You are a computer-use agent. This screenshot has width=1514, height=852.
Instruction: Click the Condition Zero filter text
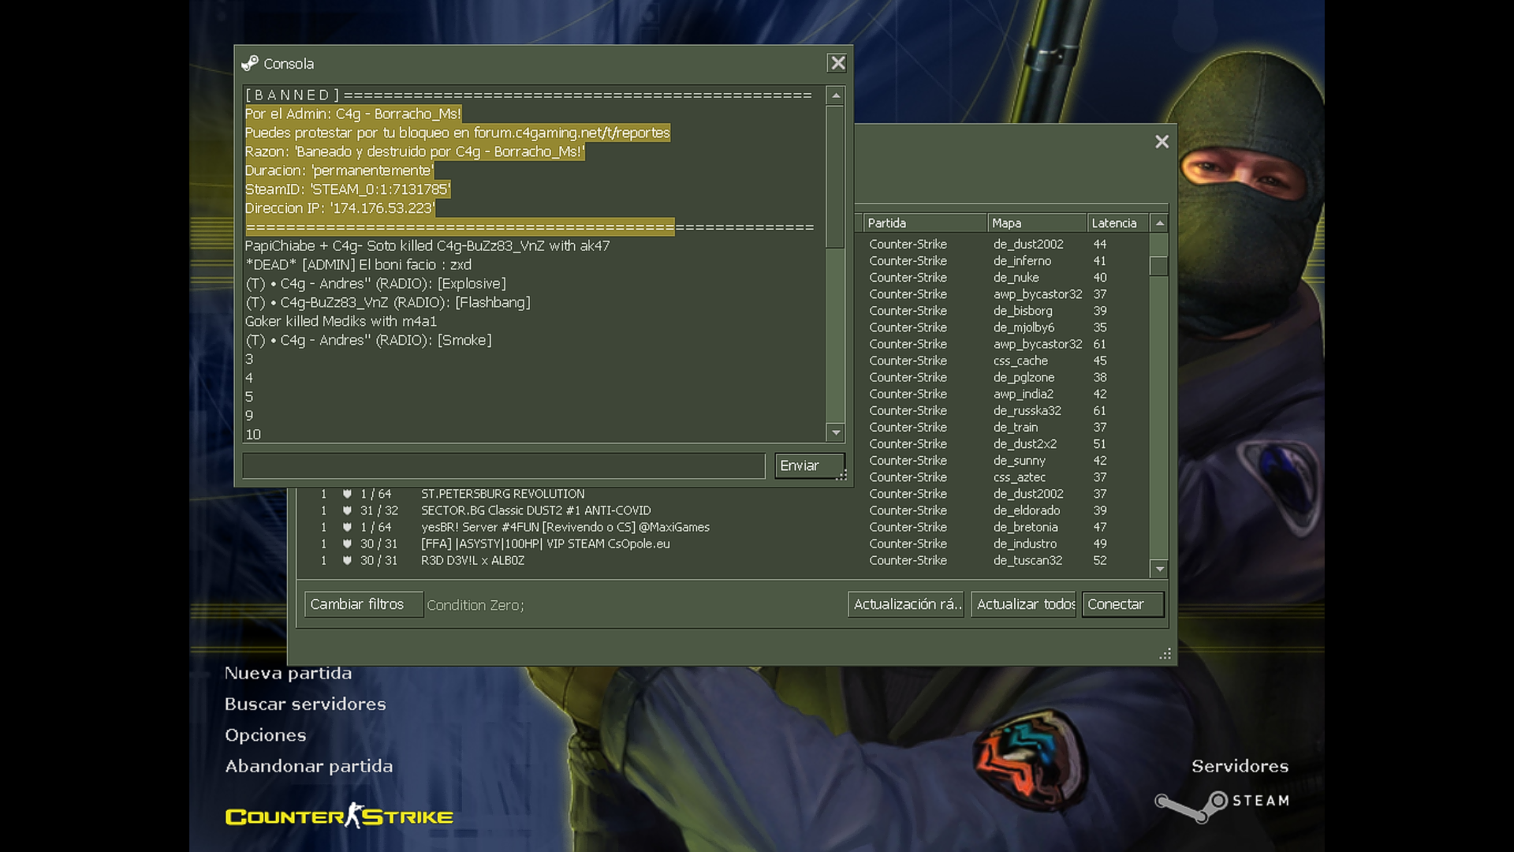475,605
